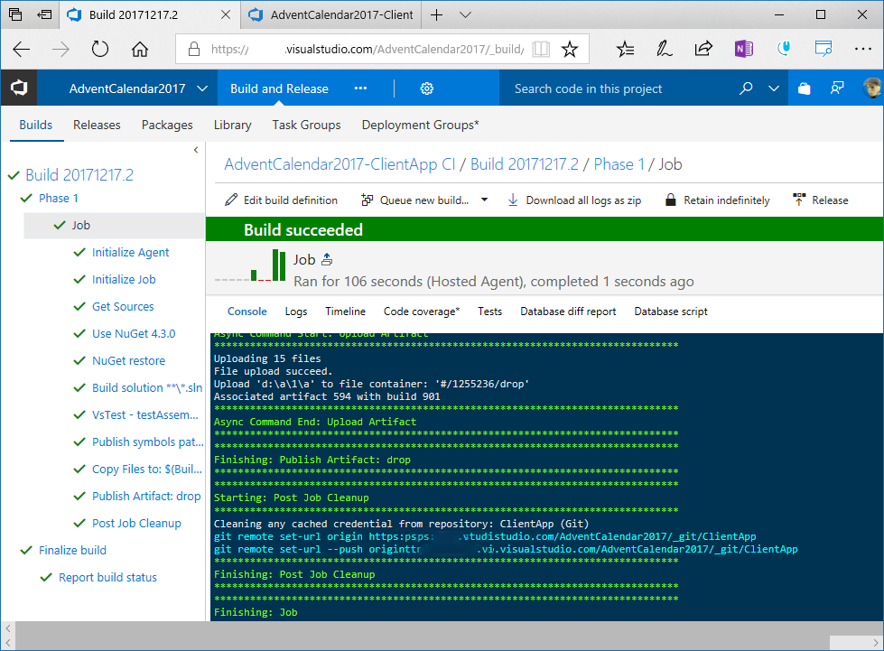Go to the browser Home page icon
The image size is (884, 651).
140,49
